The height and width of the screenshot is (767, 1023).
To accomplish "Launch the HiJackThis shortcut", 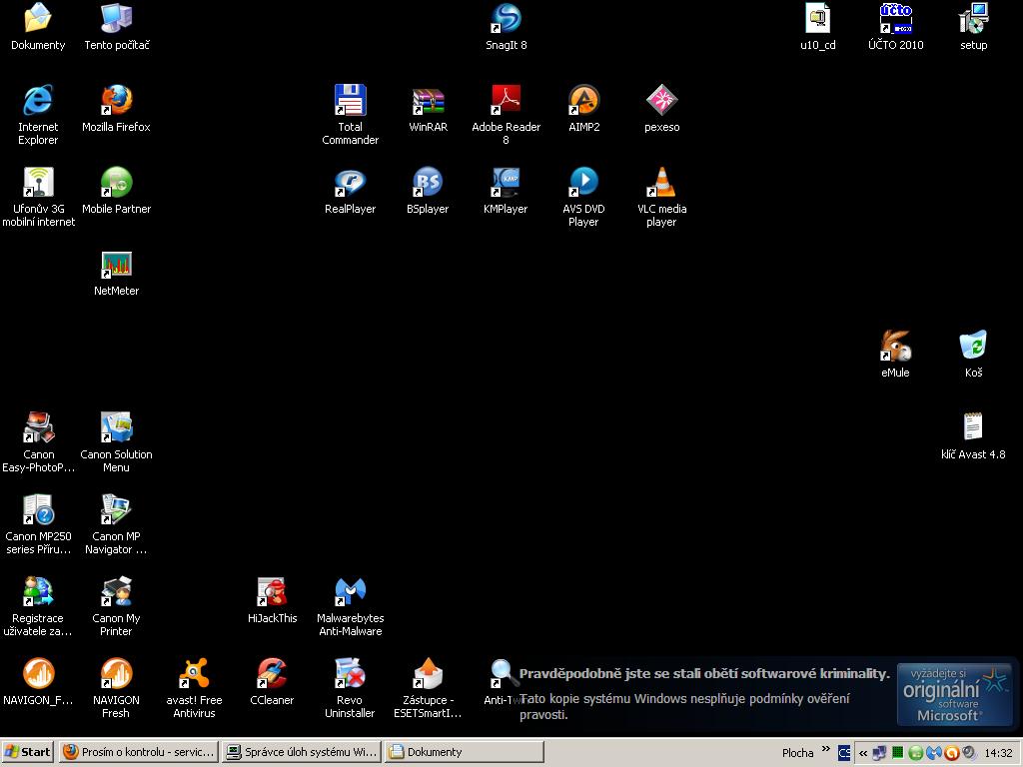I will tap(272, 591).
